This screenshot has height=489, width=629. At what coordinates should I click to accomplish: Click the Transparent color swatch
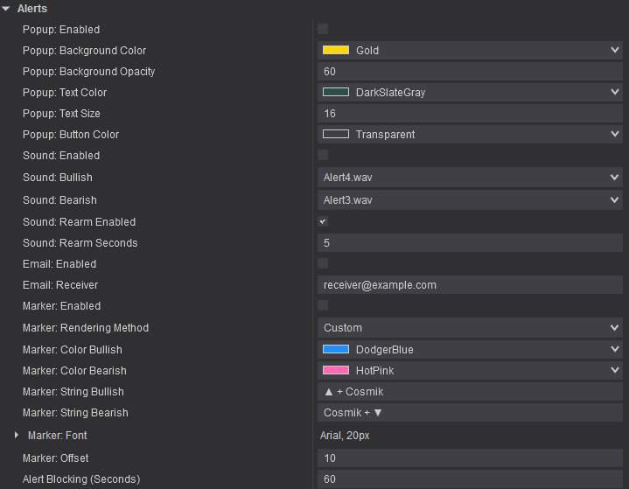pyautogui.click(x=336, y=135)
